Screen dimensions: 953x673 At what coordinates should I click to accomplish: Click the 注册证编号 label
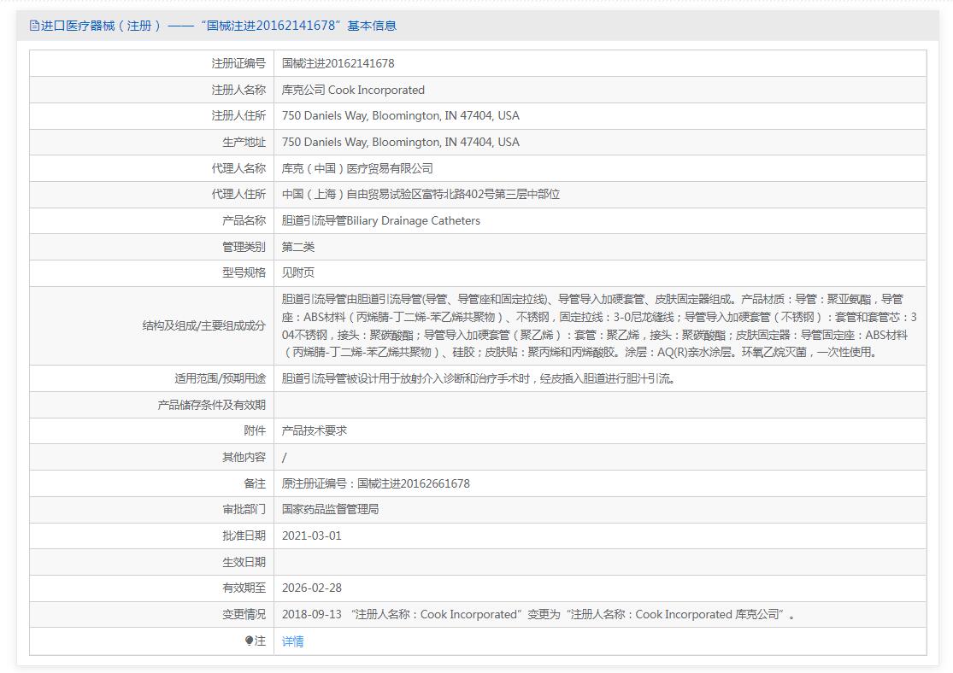(x=238, y=63)
